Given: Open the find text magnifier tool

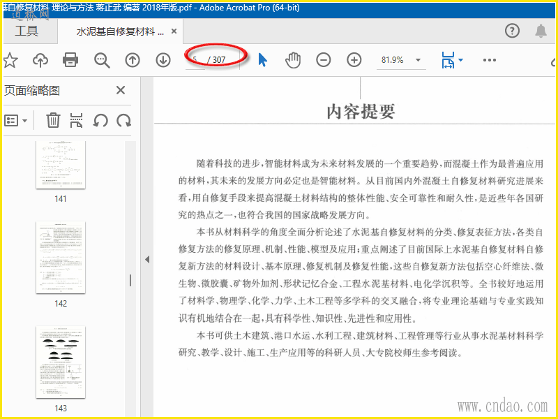Looking at the screenshot, I should pos(102,60).
